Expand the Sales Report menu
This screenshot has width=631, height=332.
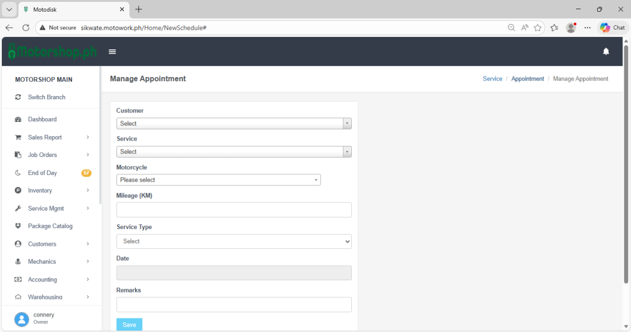[45, 137]
